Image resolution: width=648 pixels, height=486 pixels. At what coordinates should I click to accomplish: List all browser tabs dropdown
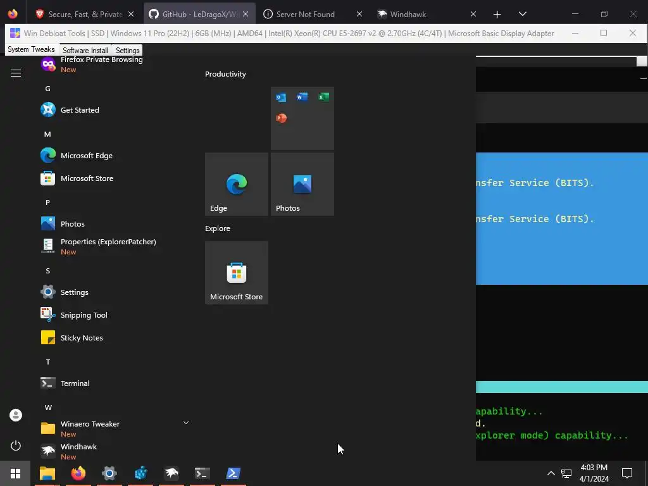pos(522,14)
